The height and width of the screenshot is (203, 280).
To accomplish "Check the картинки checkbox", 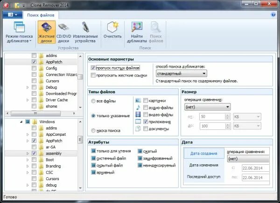I will [x=146, y=100].
